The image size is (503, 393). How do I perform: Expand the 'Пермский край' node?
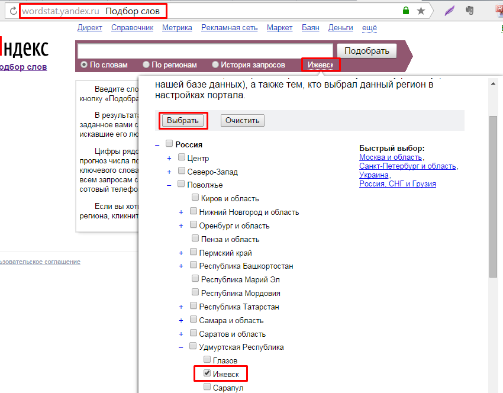pyautogui.click(x=181, y=253)
